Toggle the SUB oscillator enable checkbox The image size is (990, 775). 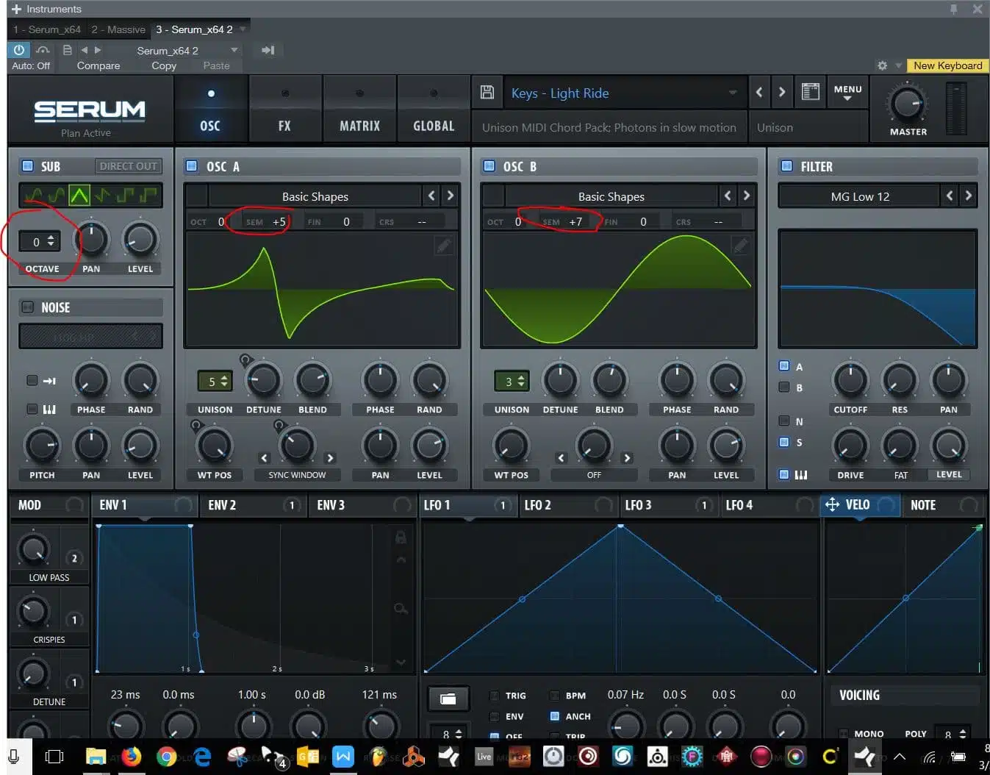pyautogui.click(x=28, y=166)
